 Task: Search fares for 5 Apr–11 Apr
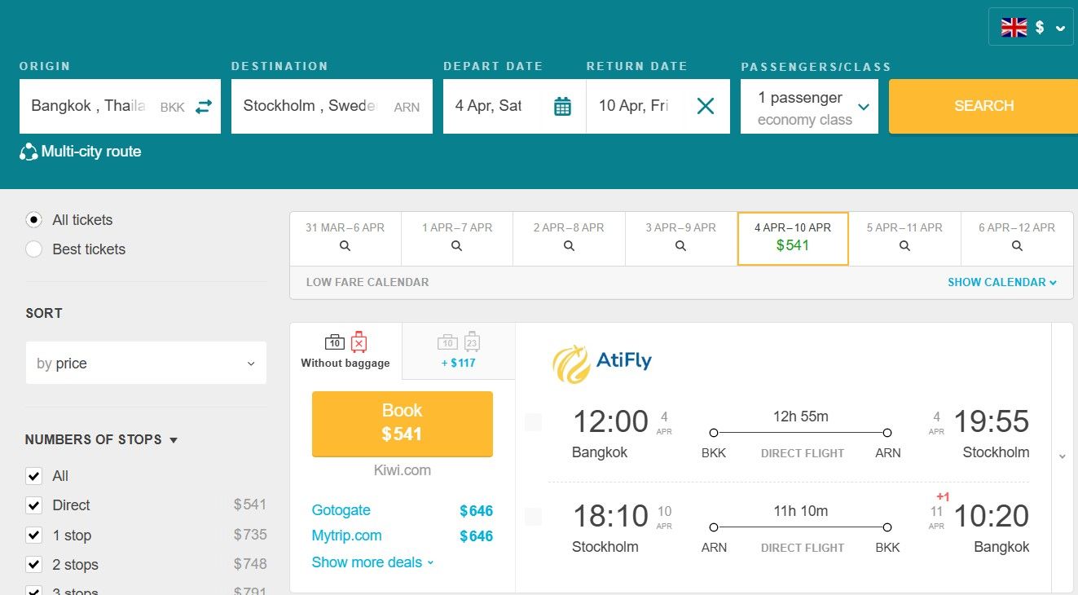click(x=904, y=238)
